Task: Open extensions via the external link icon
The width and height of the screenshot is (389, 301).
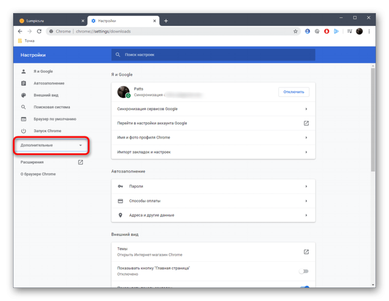Action: (81, 162)
